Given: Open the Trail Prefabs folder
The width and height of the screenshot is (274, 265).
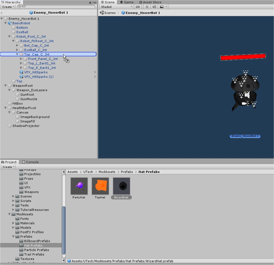Looking at the screenshot, I should click(x=34, y=254).
